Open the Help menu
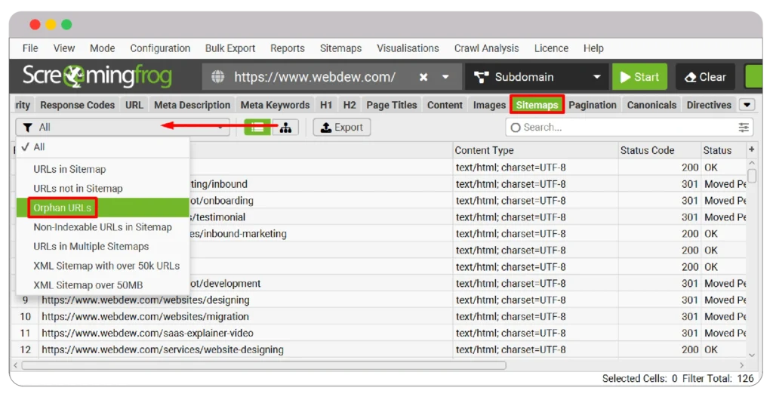Viewport: 773px width, 397px height. [593, 48]
